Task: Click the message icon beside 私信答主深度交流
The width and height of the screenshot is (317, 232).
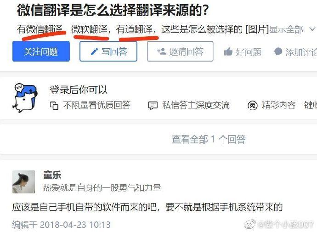Action: coord(153,106)
